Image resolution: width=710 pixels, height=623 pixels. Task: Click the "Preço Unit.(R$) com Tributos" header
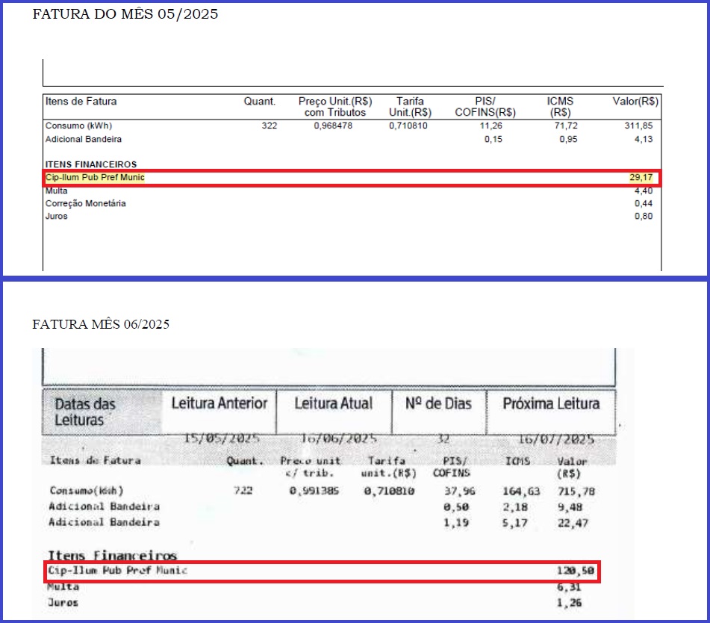pyautogui.click(x=335, y=107)
